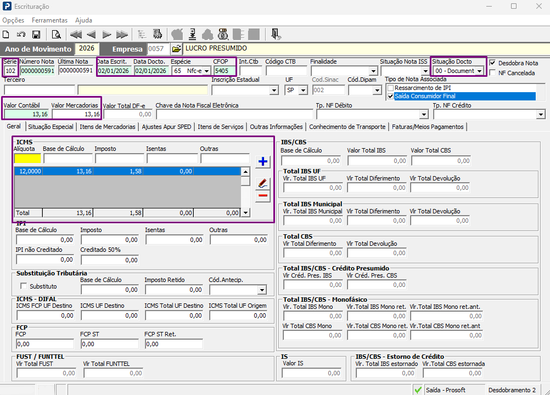Uncheck Saída Consumidor Final option
550x395 pixels.
(x=390, y=96)
